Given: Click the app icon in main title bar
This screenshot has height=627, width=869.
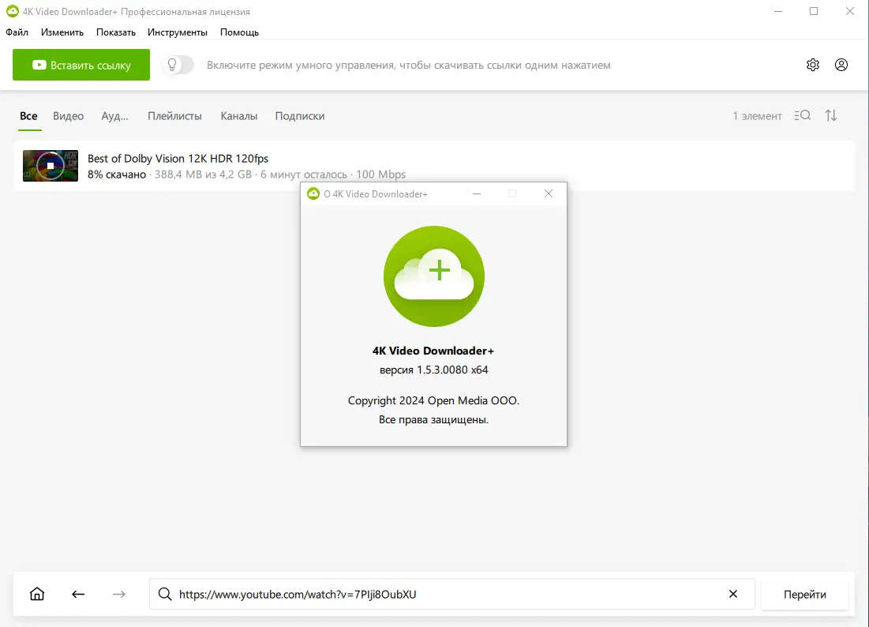Looking at the screenshot, I should [x=12, y=11].
